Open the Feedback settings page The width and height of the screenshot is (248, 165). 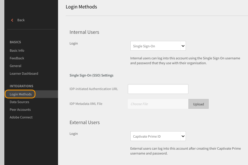17,58
